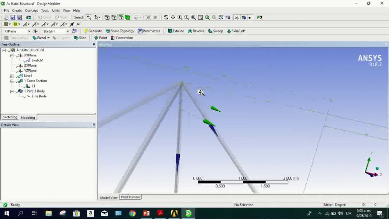The image size is (389, 219).
Task: Select the Sweep tool
Action: pos(215,31)
